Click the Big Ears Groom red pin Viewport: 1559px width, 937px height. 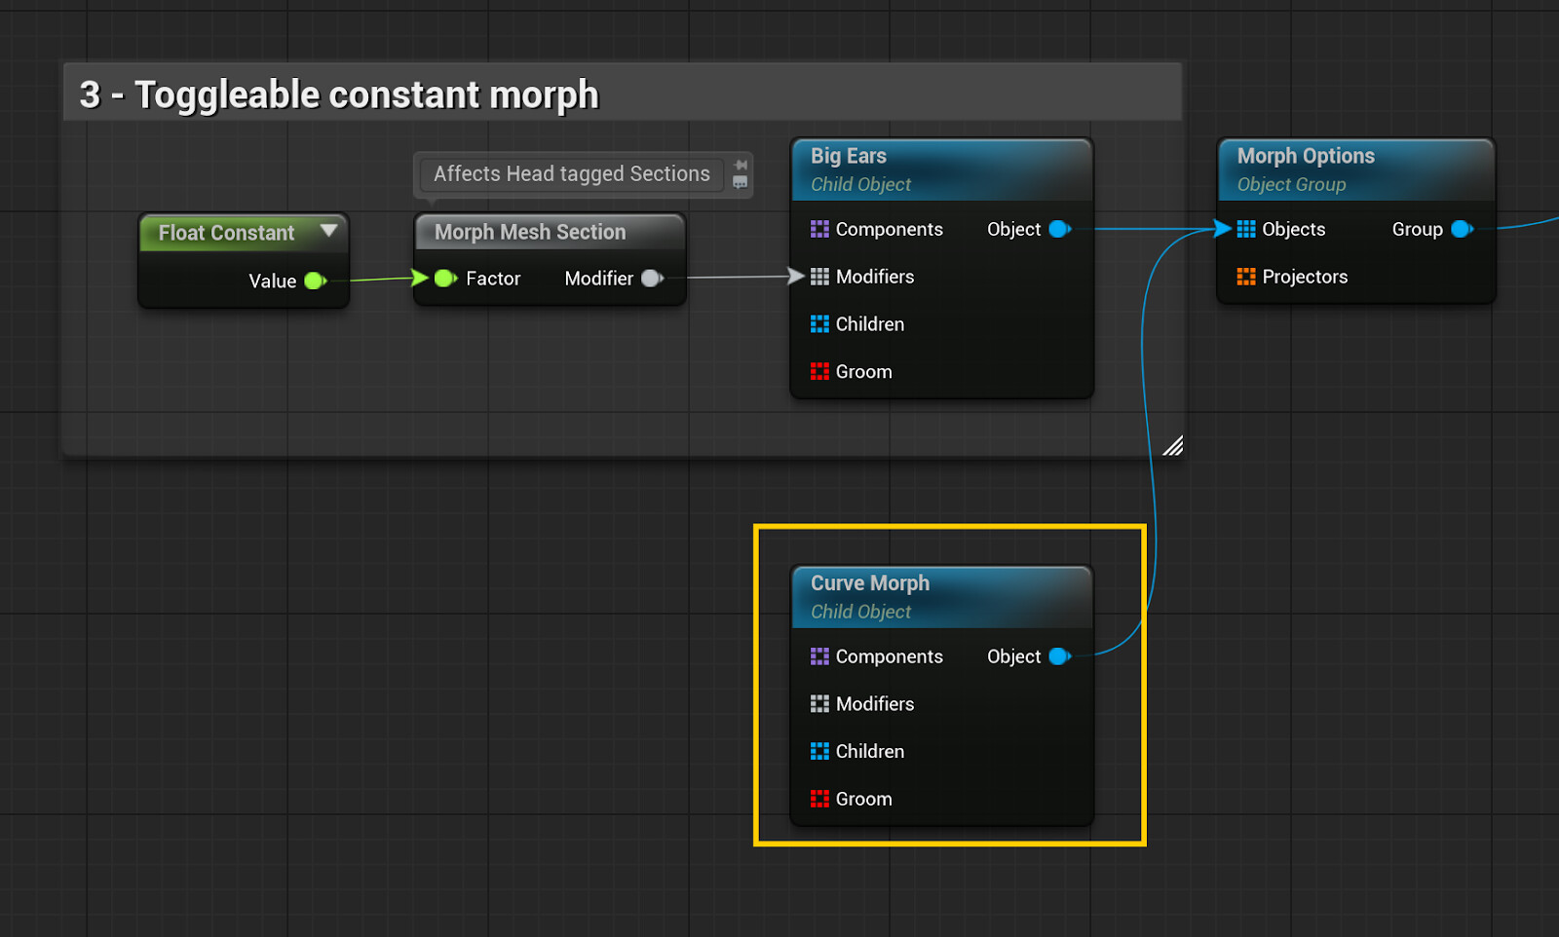click(819, 371)
